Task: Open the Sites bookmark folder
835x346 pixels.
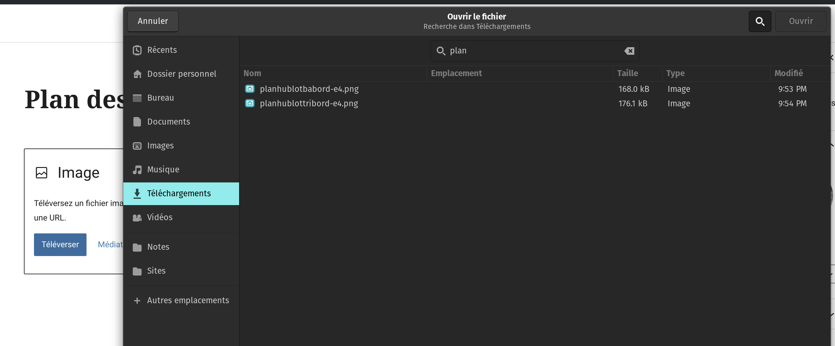Action: click(x=181, y=271)
